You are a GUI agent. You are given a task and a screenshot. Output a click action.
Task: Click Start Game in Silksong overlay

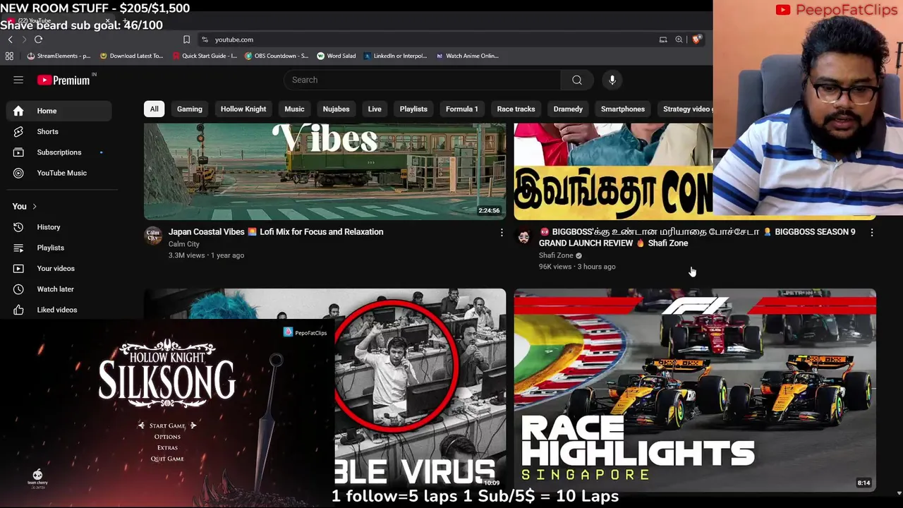pos(167,425)
